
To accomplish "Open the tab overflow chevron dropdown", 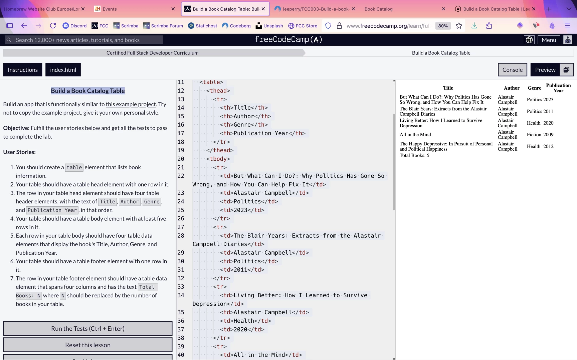I will [569, 9].
